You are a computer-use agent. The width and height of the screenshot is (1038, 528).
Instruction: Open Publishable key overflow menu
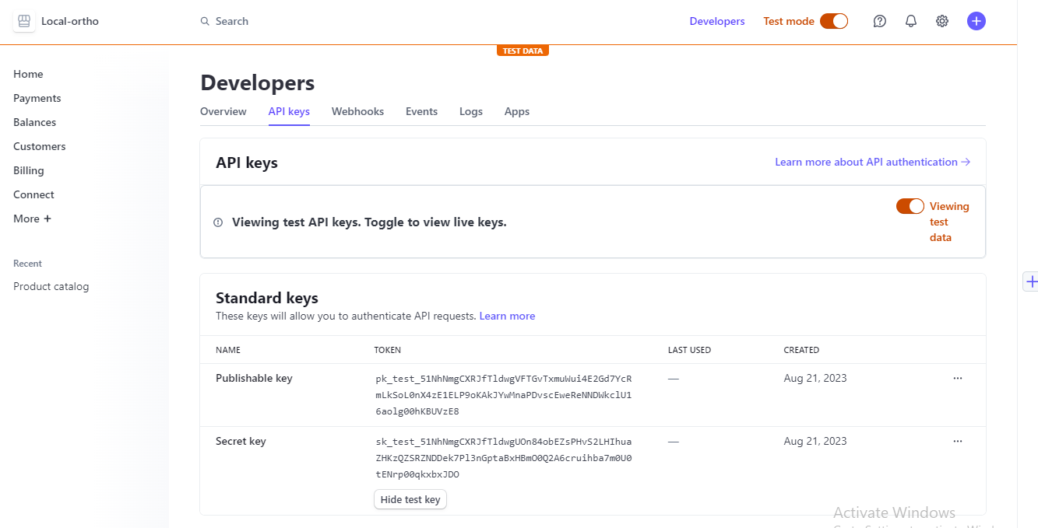957,378
